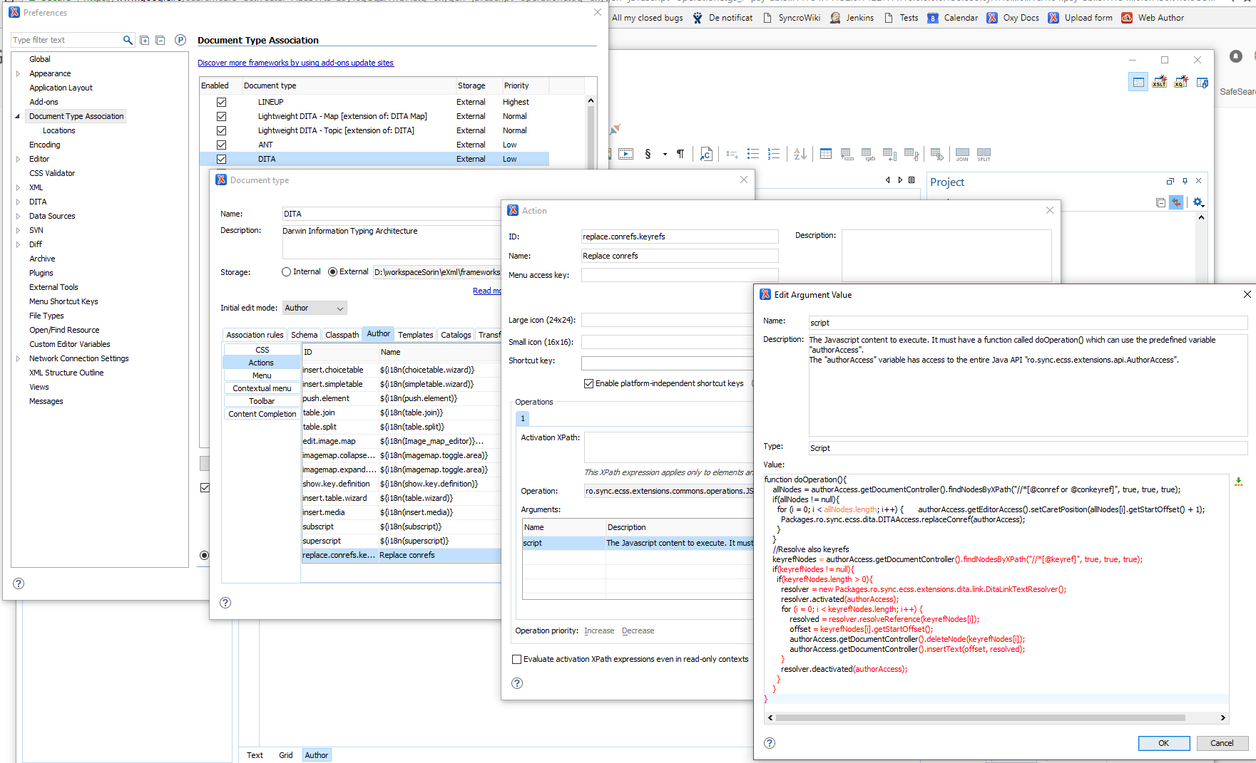This screenshot has height=763, width=1256.
Task: Select the Editor perspective icon
Action: [x=1138, y=82]
